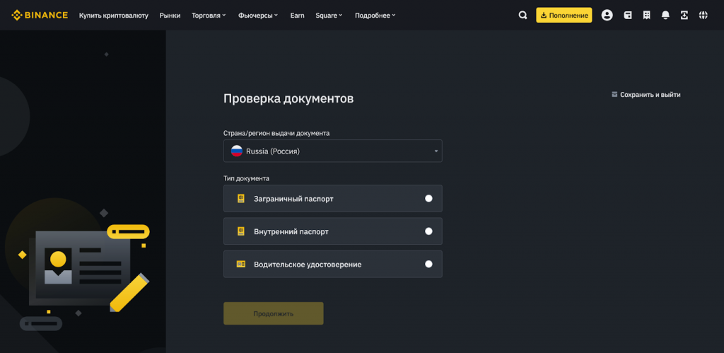This screenshot has height=353, width=724.
Task: Click Сохранить и выйти link
Action: point(650,95)
